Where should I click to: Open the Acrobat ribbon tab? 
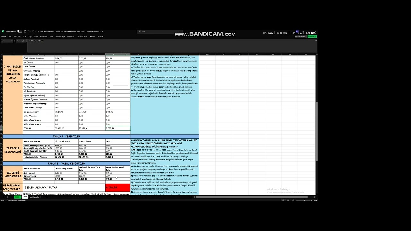click(101, 36)
